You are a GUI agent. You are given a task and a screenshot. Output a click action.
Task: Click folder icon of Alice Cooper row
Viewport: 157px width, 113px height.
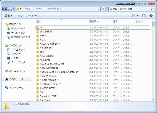coord(37,56)
